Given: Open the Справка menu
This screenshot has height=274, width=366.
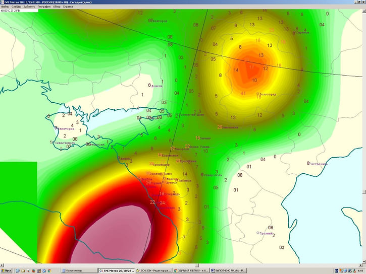Looking at the screenshot, I should pos(68,7).
